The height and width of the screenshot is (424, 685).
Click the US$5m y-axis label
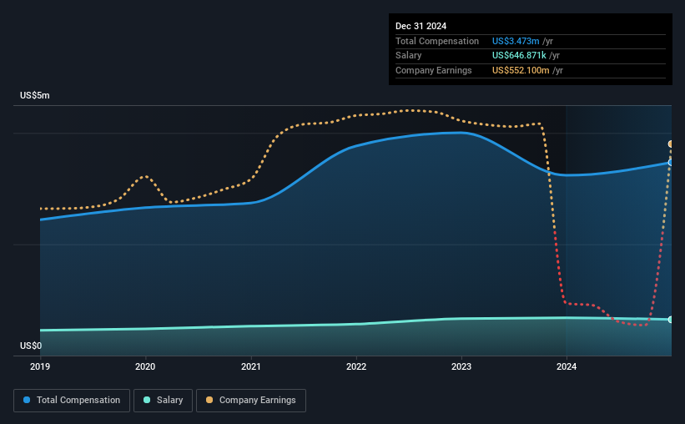point(35,95)
